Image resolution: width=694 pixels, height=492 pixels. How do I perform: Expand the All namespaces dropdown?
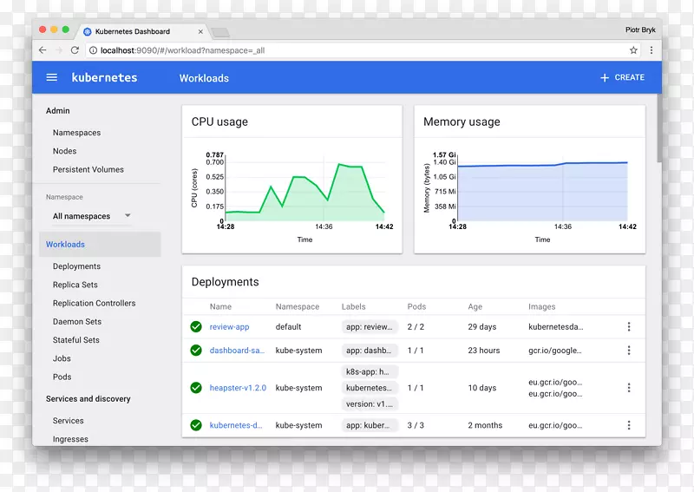[91, 216]
